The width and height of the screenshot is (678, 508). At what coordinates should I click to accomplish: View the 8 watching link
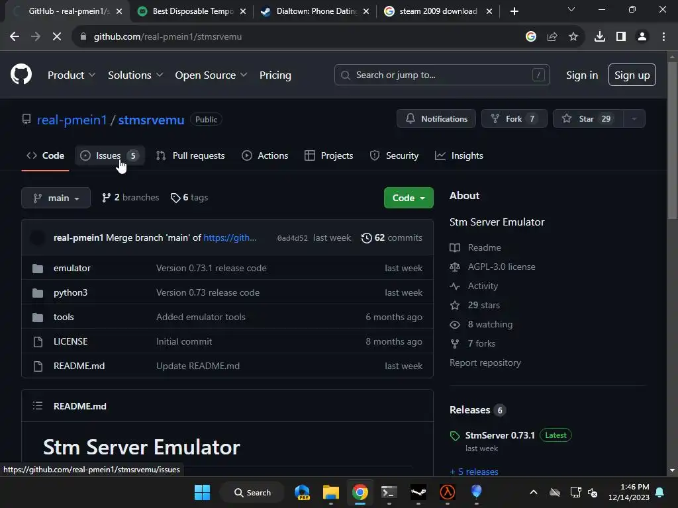click(x=490, y=324)
